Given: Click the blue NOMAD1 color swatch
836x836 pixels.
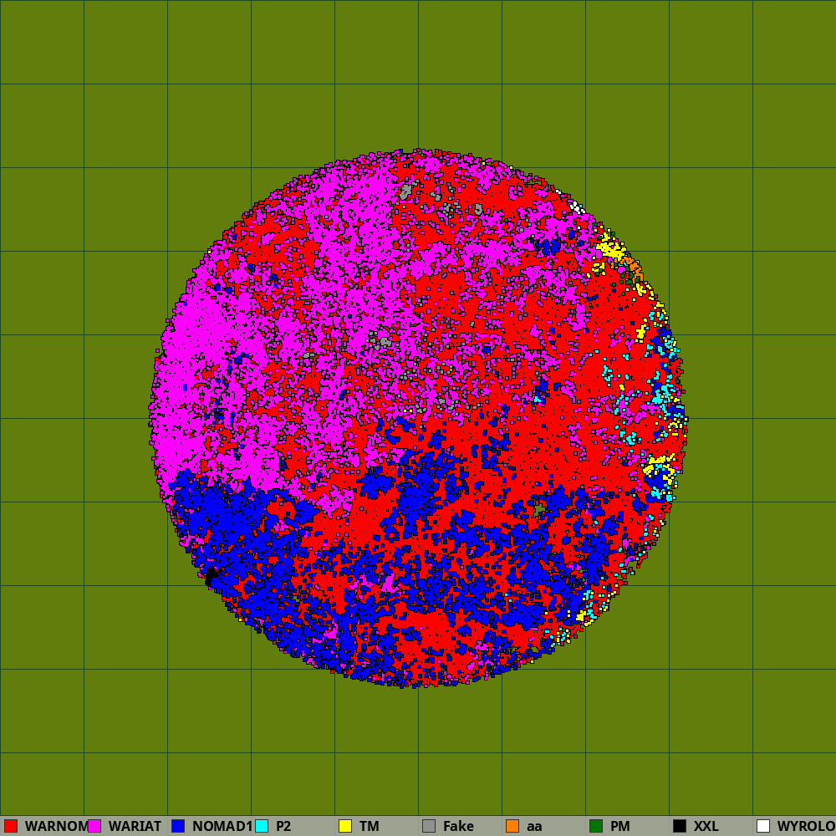Looking at the screenshot, I should [178, 826].
